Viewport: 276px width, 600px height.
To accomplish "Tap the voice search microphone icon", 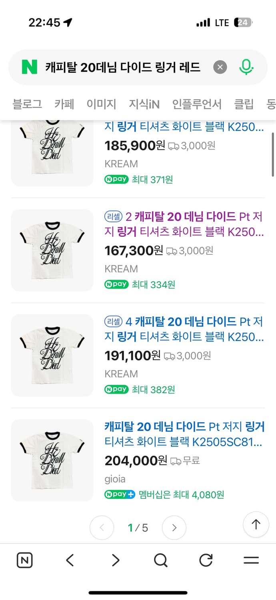I will (247, 67).
